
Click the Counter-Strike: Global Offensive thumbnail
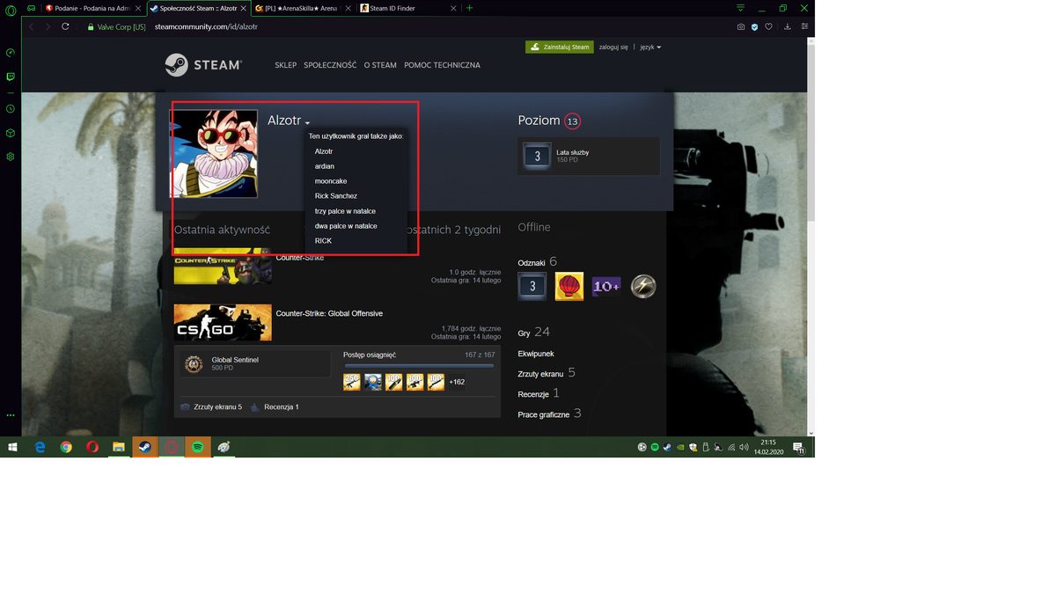(223, 322)
